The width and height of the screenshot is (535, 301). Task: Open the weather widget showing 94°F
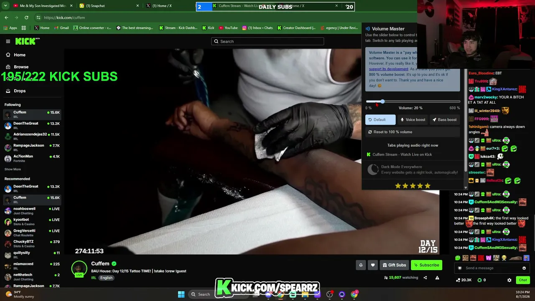coord(20,294)
